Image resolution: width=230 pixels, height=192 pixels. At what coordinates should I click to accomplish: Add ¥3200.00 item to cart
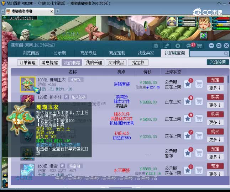tap(199, 136)
